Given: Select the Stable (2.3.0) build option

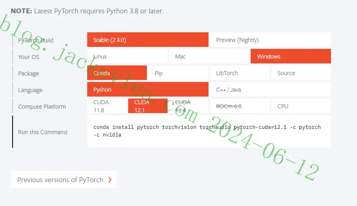Looking at the screenshot, I should (x=148, y=40).
